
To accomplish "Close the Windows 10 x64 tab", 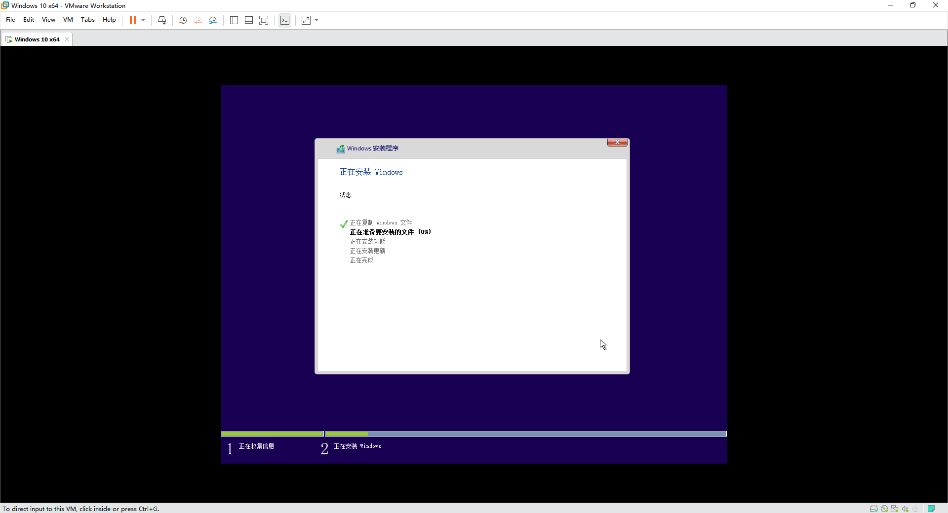I will pos(67,39).
